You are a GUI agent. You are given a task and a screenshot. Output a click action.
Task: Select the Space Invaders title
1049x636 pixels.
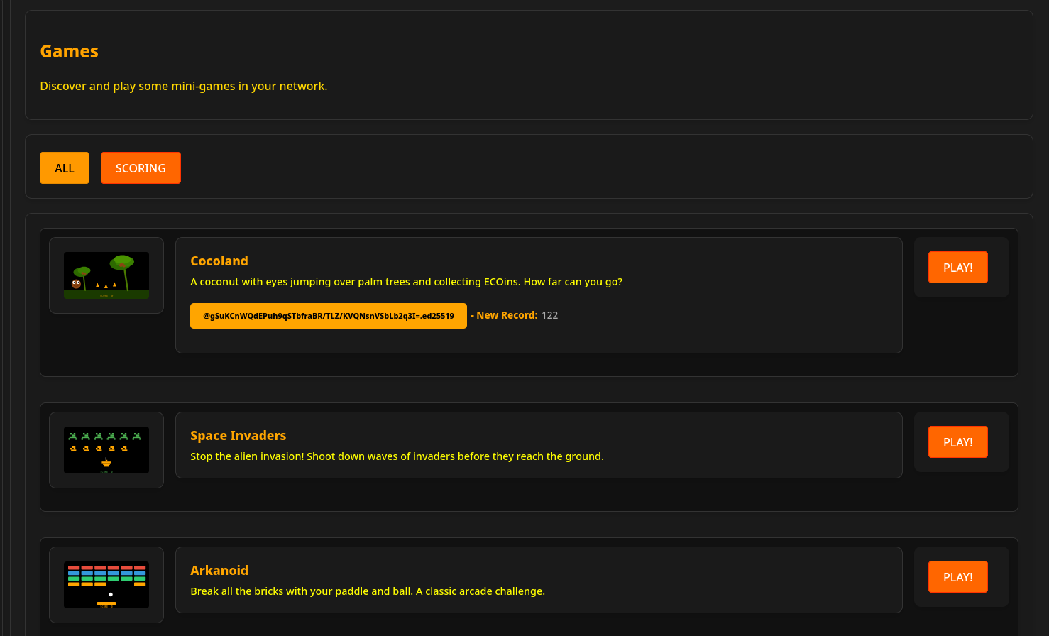click(x=238, y=435)
